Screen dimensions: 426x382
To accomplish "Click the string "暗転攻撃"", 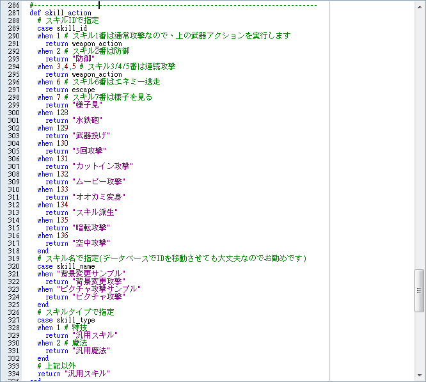I will click(x=91, y=228).
